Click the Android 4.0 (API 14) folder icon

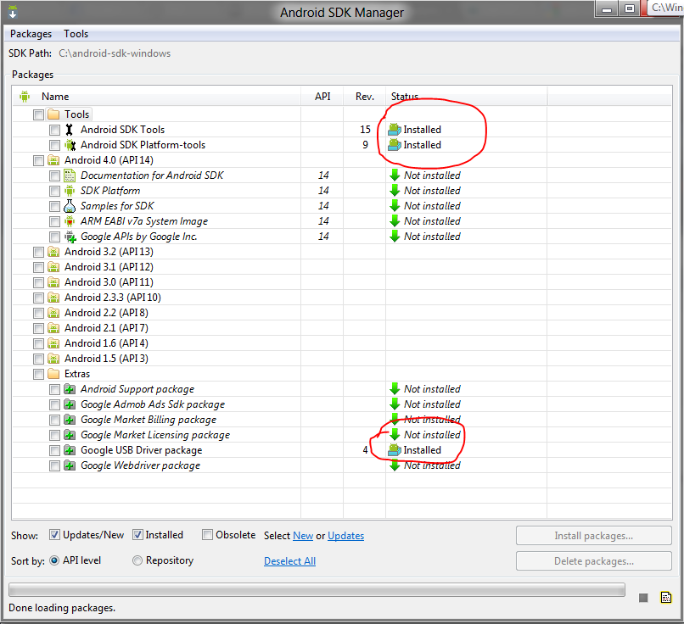(53, 160)
